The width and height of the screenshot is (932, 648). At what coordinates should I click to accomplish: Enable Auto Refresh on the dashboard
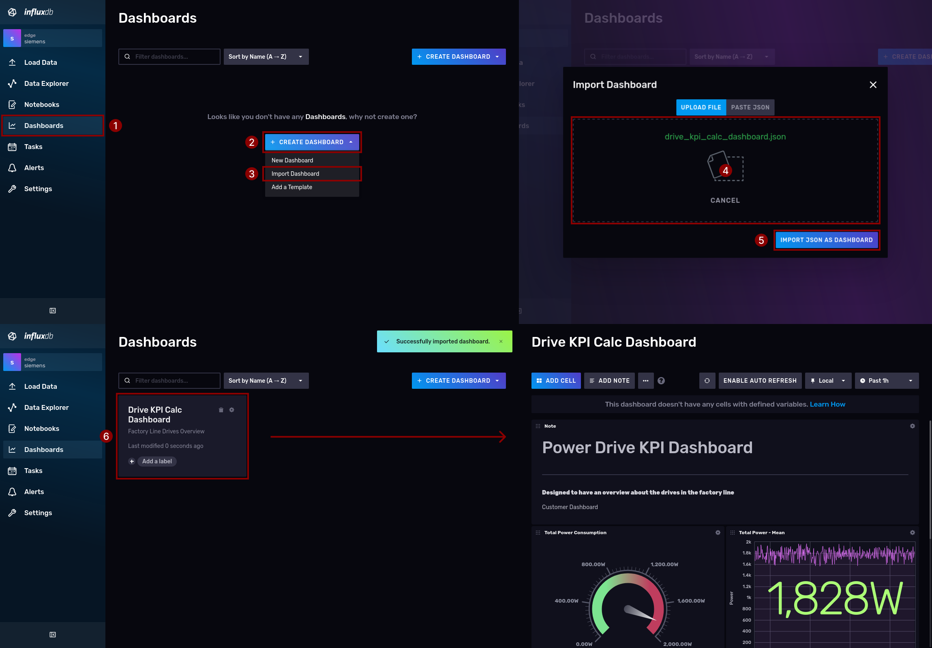coord(759,380)
